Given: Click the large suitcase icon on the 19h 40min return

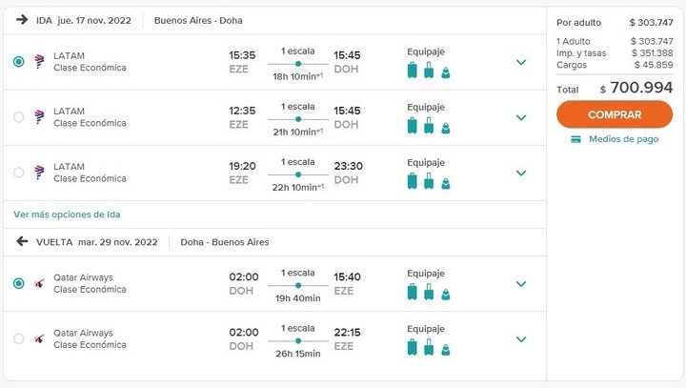Looking at the screenshot, I should coord(413,292).
